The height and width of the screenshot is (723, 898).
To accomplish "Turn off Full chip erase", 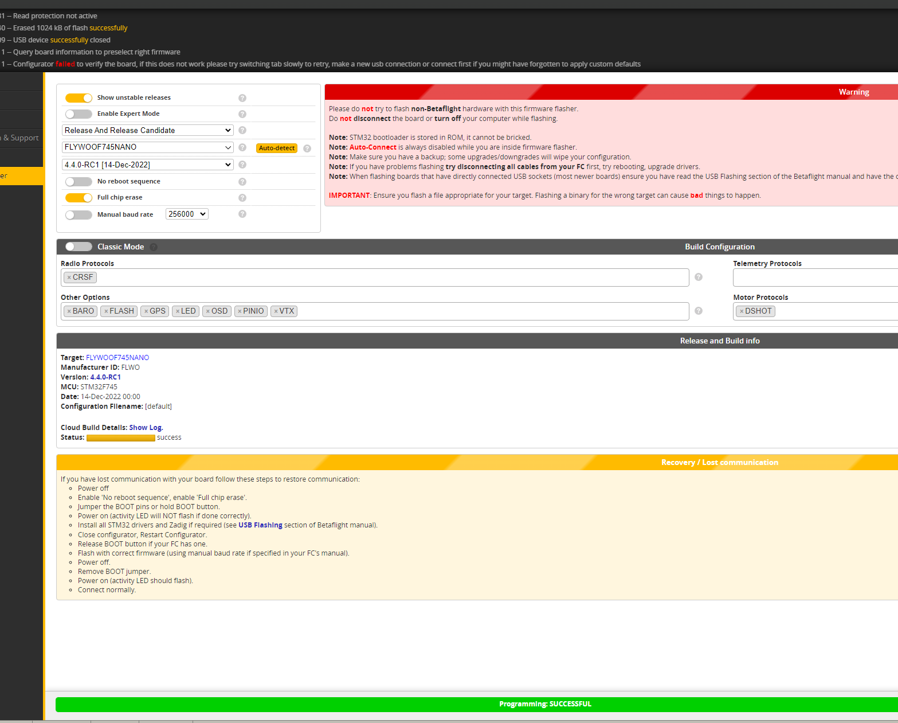I will (x=79, y=197).
